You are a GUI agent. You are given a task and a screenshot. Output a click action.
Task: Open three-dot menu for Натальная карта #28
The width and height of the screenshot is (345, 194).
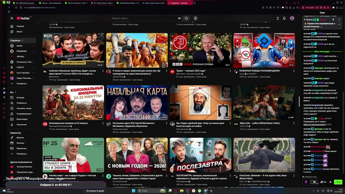[x=166, y=123]
